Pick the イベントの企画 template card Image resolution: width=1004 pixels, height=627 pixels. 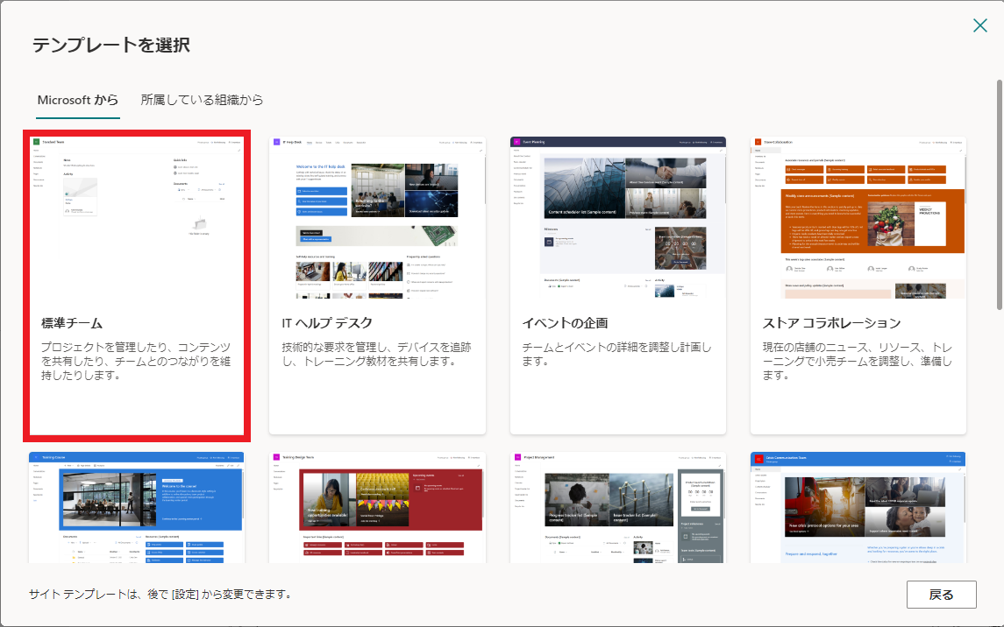pyautogui.click(x=618, y=285)
